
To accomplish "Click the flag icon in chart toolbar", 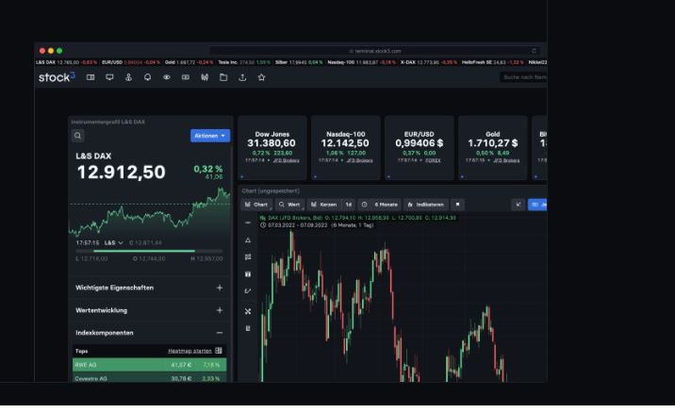I will pyautogui.click(x=457, y=205).
